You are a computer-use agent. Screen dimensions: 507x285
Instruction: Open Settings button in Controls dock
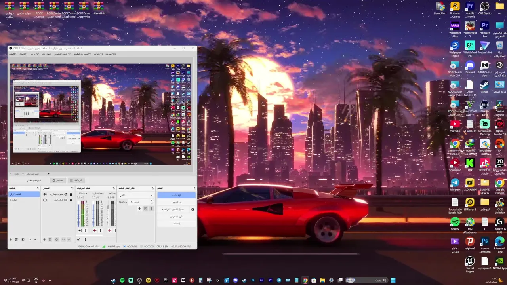click(x=177, y=224)
